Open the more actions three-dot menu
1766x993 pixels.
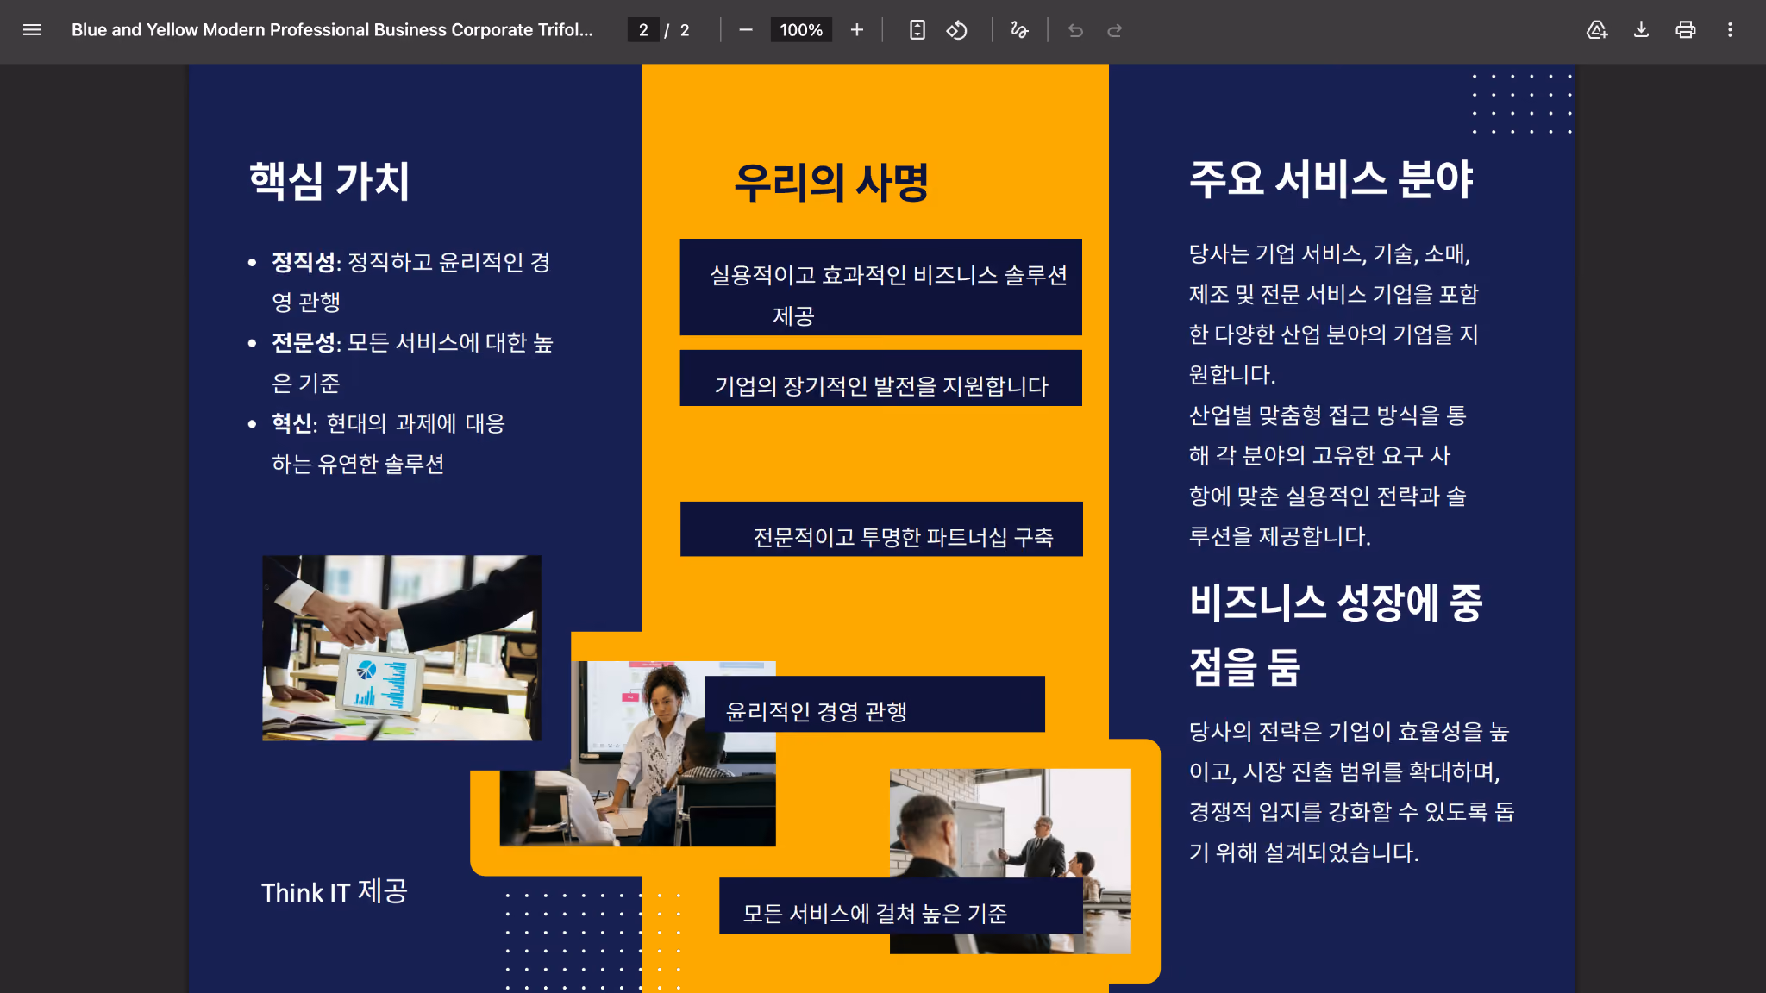[x=1730, y=30]
